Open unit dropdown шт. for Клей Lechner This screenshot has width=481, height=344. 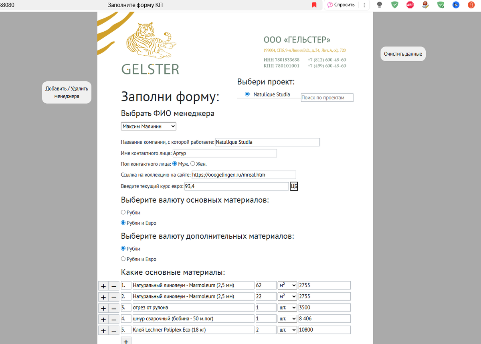coord(287,330)
